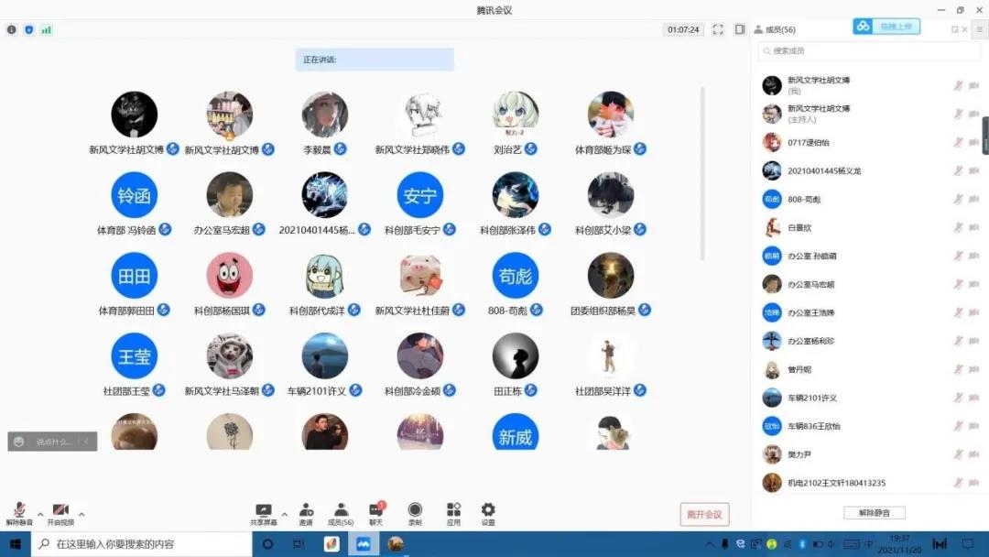This screenshot has width=989, height=557.
Task: Click the blue security shield icon
Action: pos(28,29)
